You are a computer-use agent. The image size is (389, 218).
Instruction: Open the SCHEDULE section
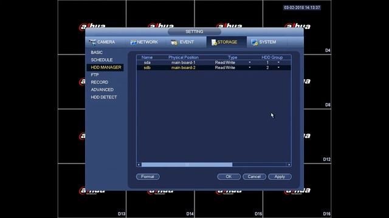102,60
